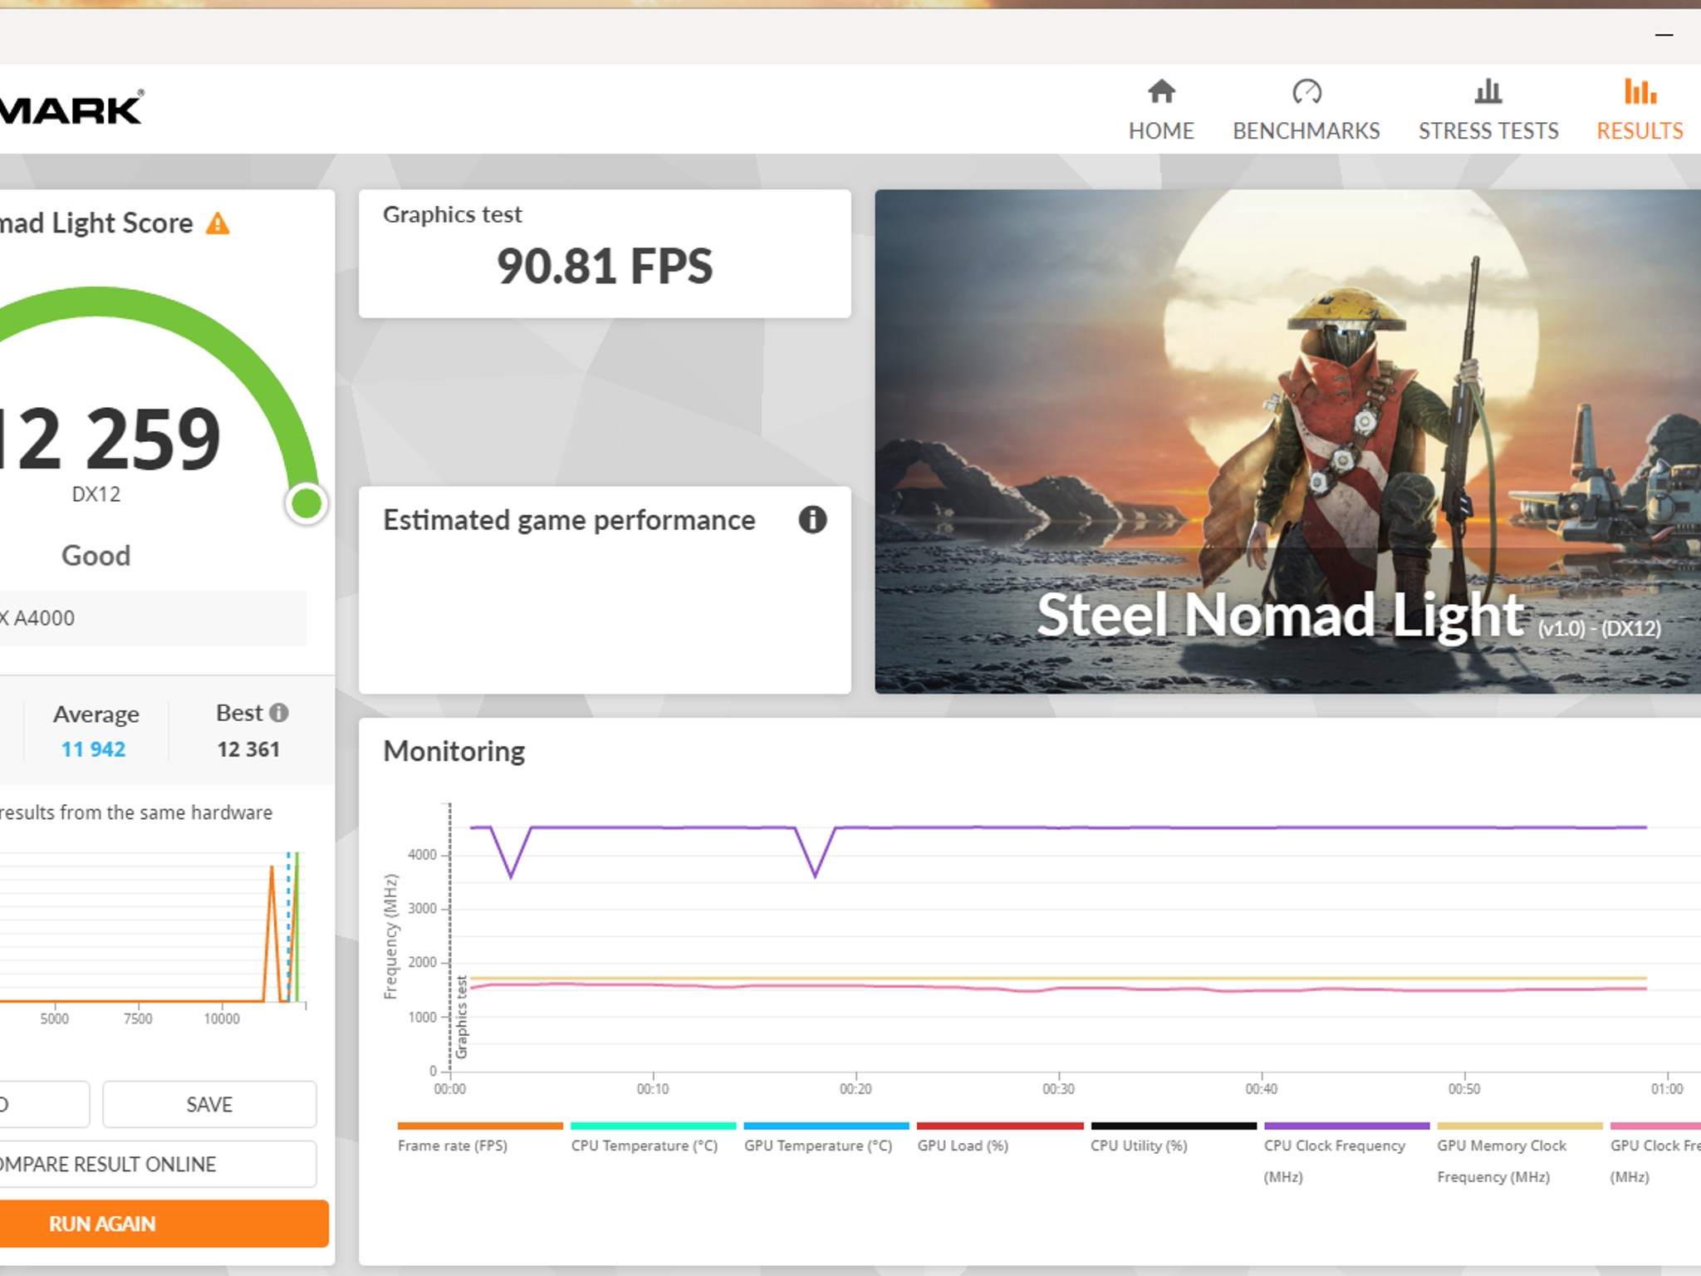Toggle GPU Load (%) legend series
The height and width of the screenshot is (1276, 1701).
click(1000, 1139)
